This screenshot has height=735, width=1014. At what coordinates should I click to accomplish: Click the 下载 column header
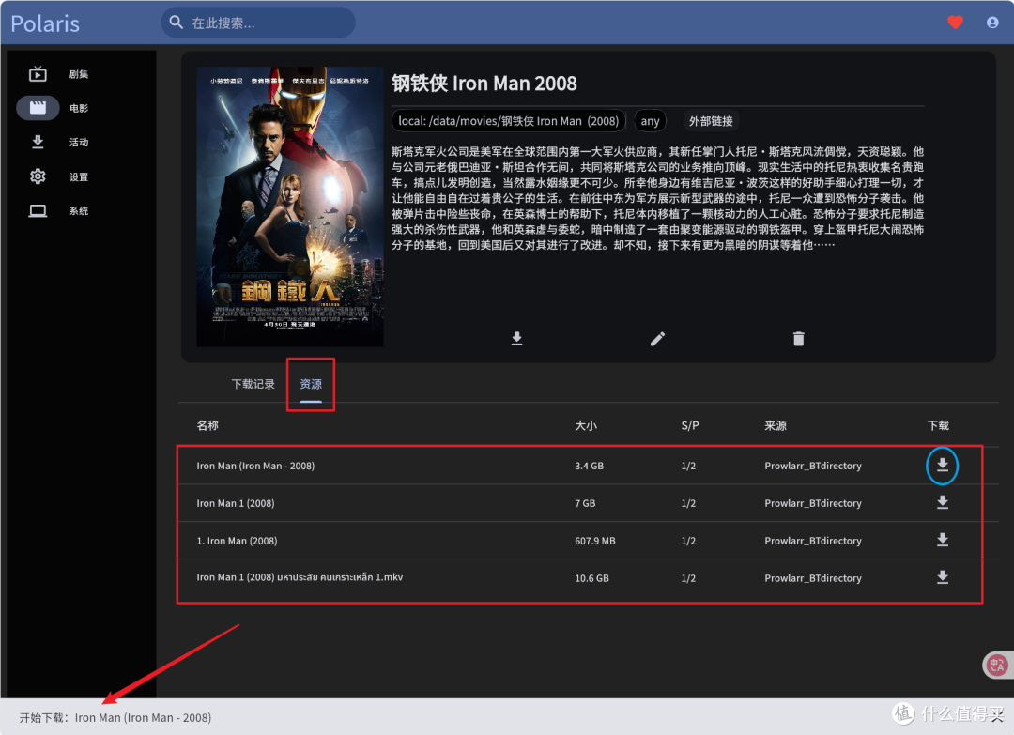(938, 425)
